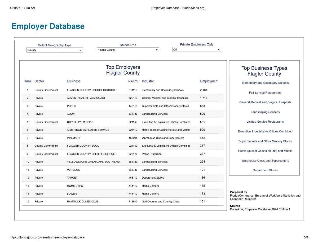Click the floridajobs.org URL in page footer
Viewport: 318px width, 245px height.
click(47, 237)
